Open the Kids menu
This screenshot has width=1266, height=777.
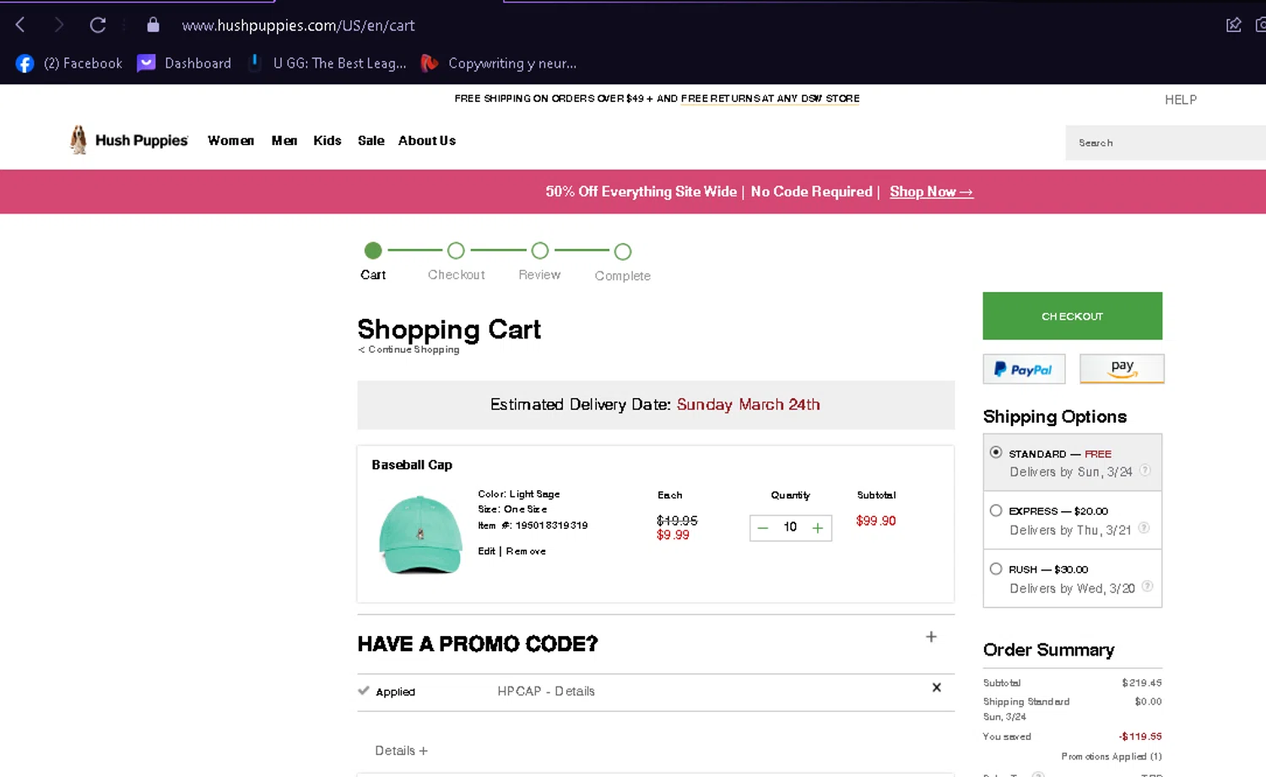[327, 141]
